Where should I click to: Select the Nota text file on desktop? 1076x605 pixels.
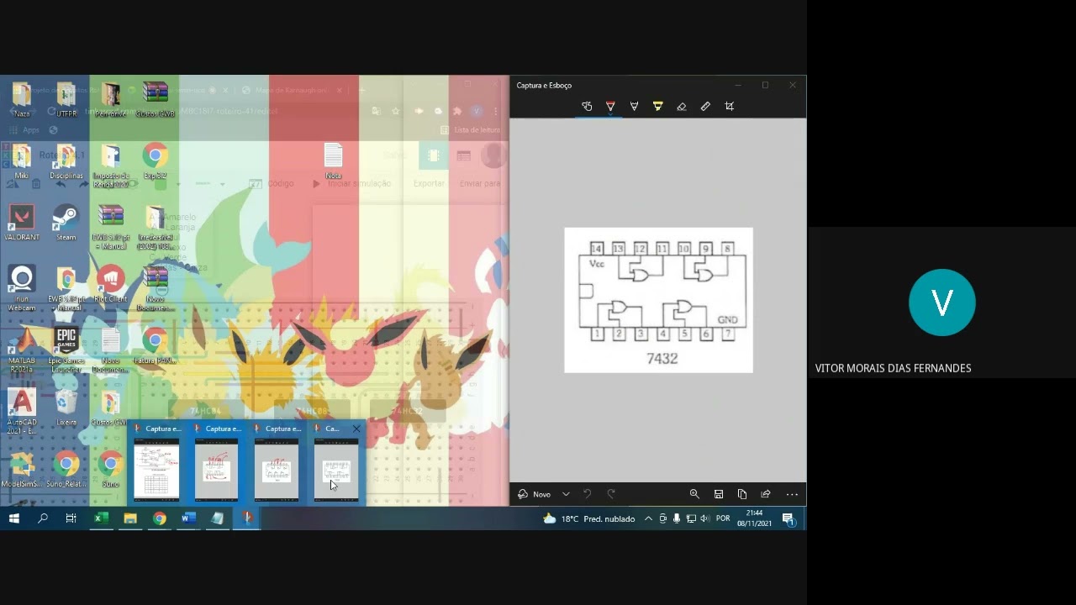click(x=333, y=161)
